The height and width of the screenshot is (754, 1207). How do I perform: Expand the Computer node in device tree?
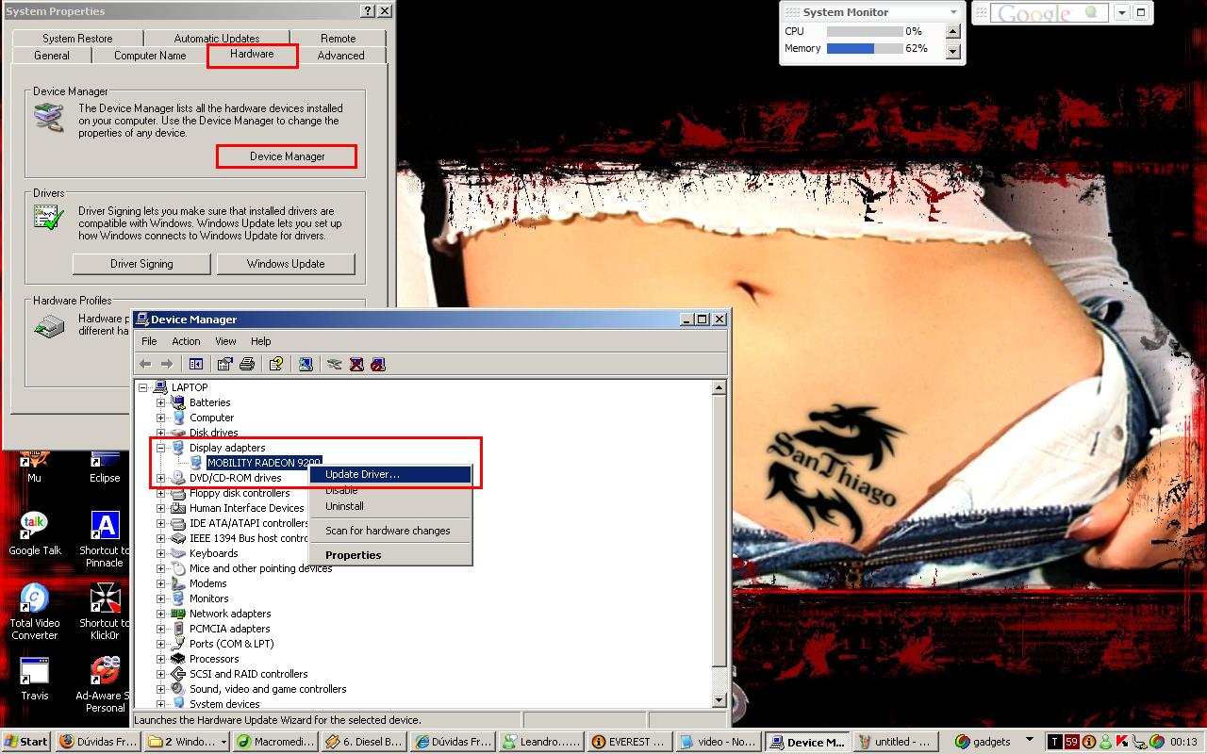(161, 418)
